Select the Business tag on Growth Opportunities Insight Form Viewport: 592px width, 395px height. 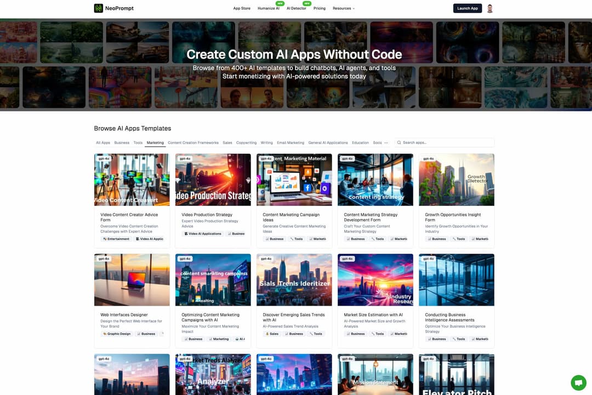tap(436, 238)
